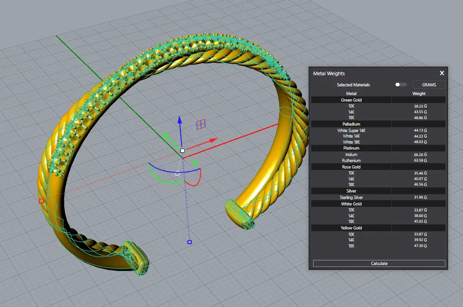The image size is (463, 307).
Task: Click the Metal column header
Action: point(351,93)
